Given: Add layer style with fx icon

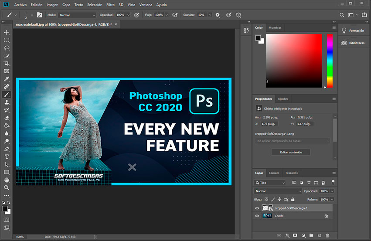Looking at the screenshot, I should point(287,235).
